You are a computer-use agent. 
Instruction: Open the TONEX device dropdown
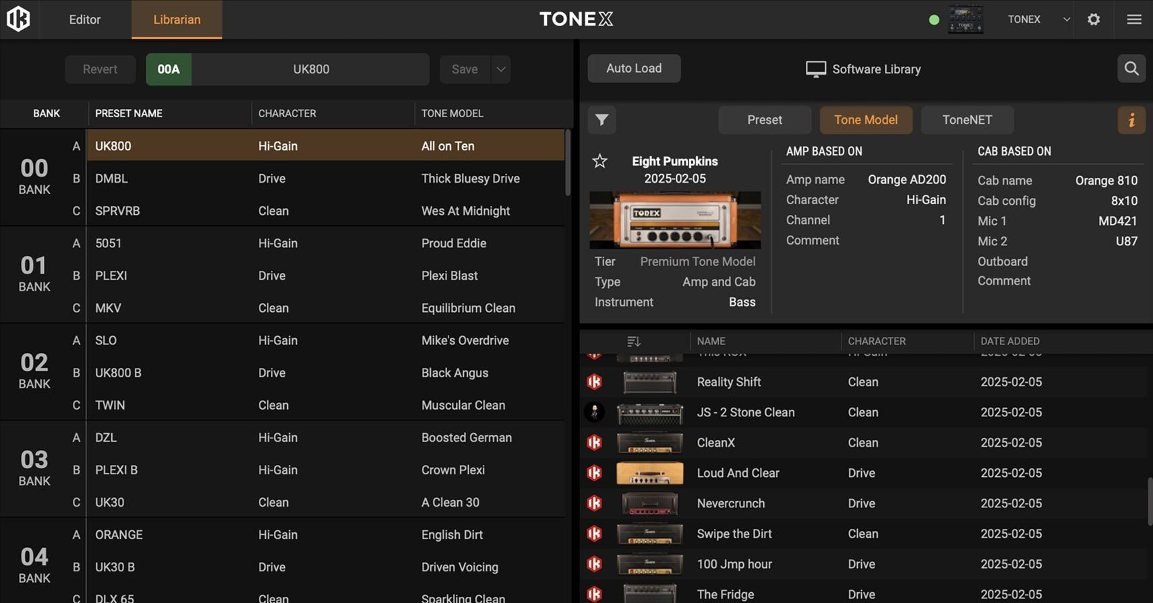click(1039, 20)
